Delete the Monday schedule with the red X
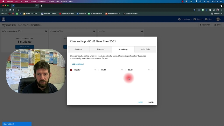This screenshot has width=224, height=126. (71, 70)
